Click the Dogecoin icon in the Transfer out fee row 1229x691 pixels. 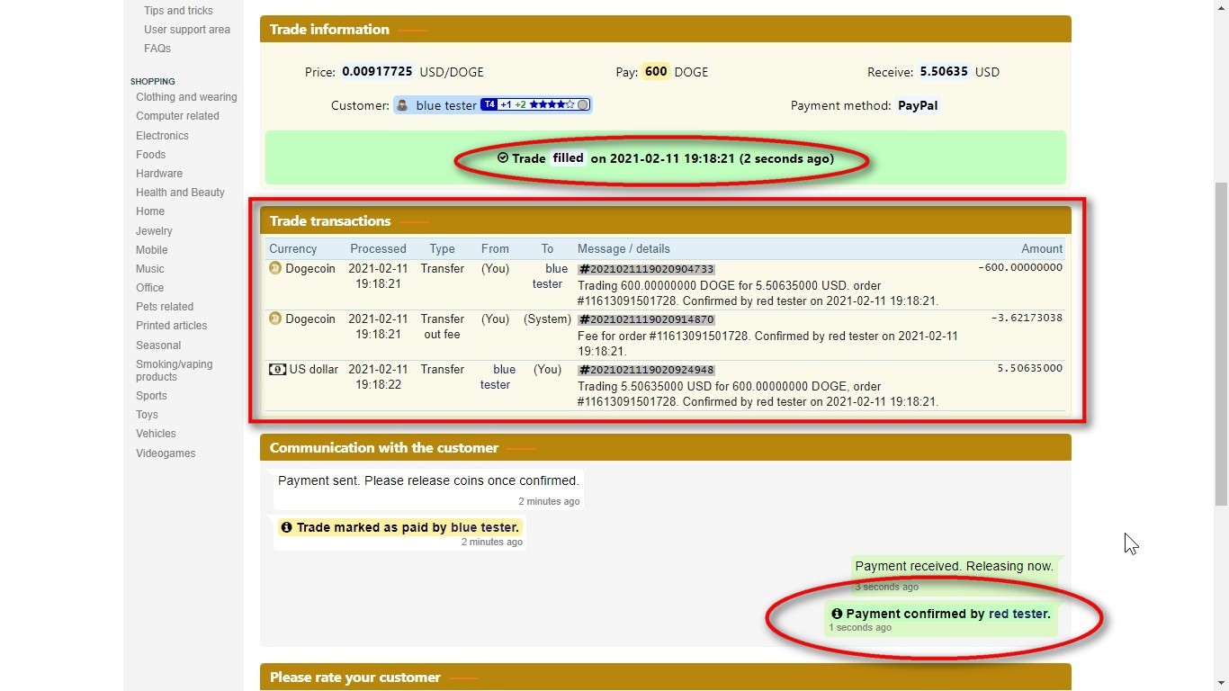coord(275,319)
